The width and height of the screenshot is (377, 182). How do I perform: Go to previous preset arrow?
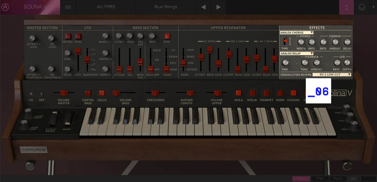(203, 7)
